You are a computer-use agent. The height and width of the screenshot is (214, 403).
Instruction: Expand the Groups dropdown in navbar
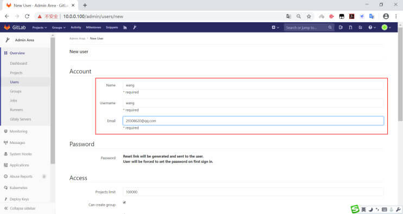coord(59,28)
